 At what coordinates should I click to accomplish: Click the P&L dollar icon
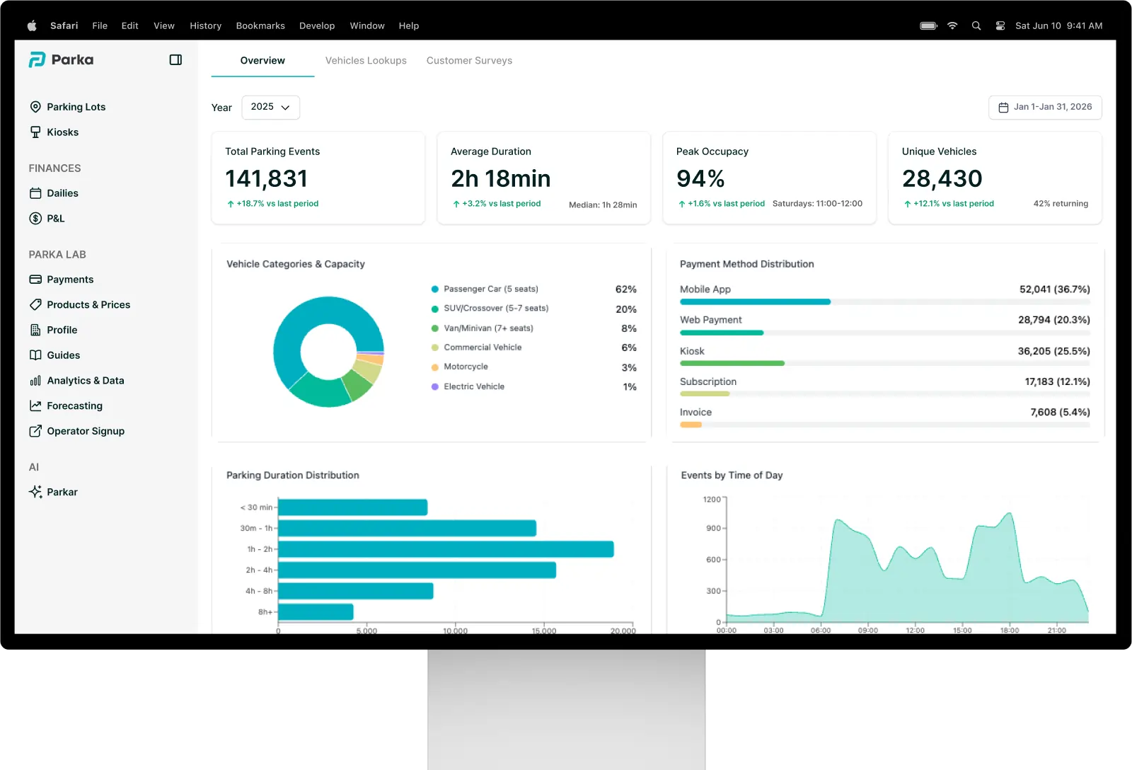point(35,219)
